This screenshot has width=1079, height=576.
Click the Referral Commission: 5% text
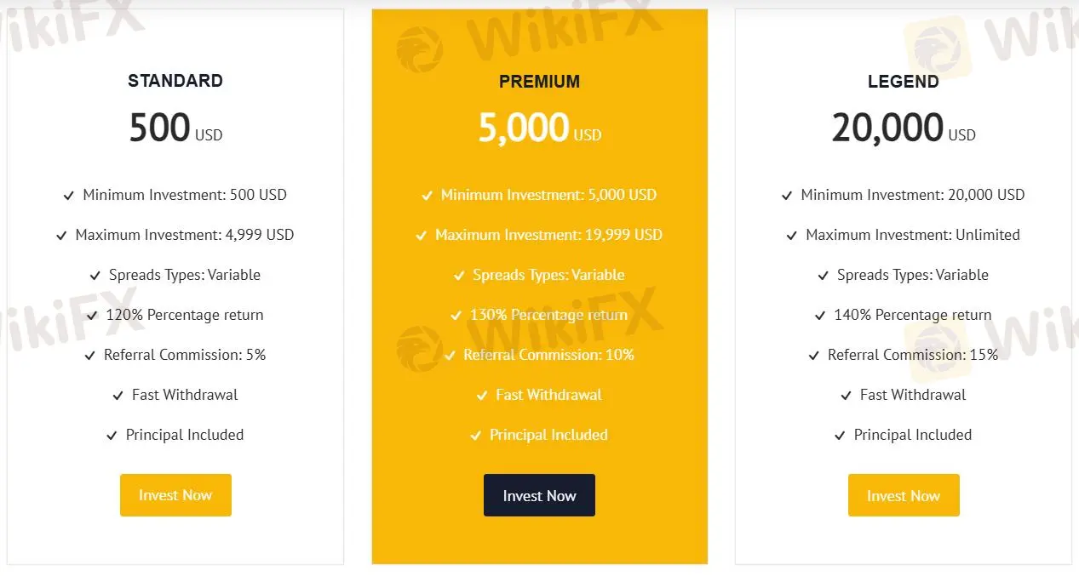coord(185,355)
